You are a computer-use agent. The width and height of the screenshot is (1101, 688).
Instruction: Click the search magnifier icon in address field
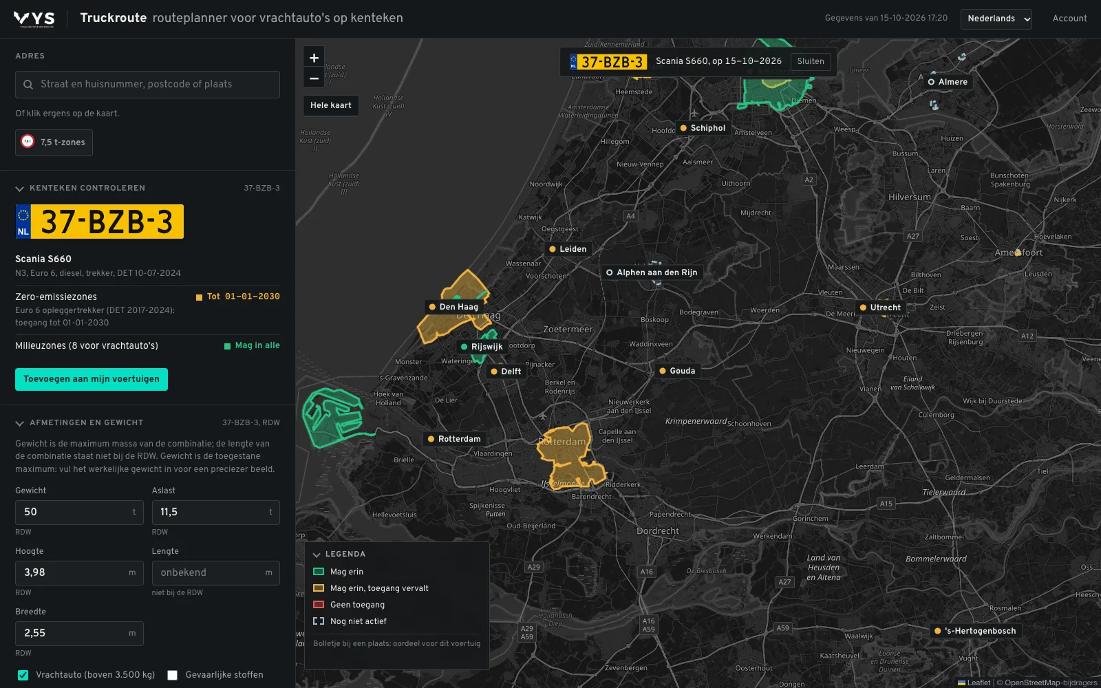pos(28,85)
